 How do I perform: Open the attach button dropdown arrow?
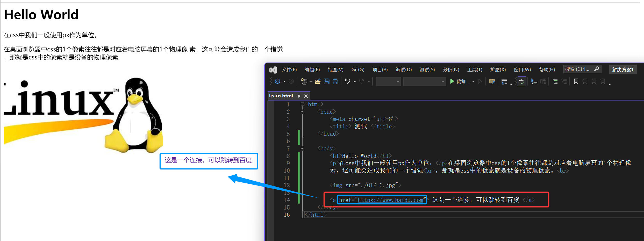[x=473, y=82]
